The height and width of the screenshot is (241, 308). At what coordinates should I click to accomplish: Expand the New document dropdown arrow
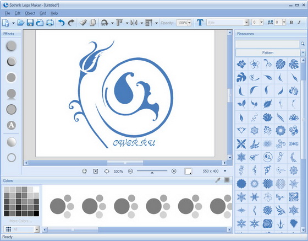pos(13,23)
